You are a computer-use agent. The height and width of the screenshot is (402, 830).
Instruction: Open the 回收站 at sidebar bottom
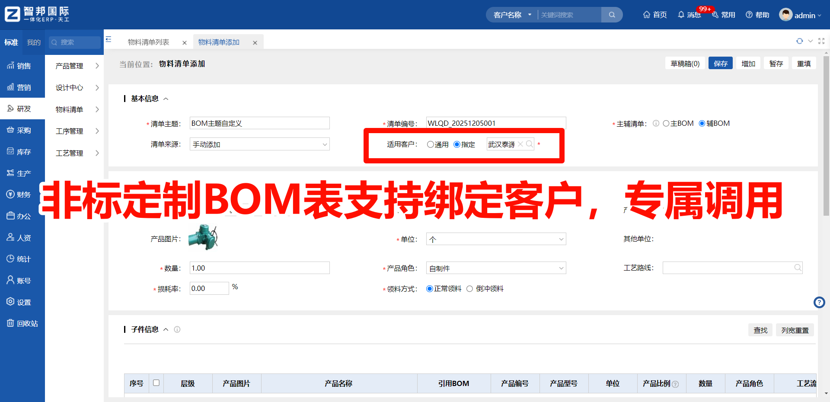pos(22,323)
